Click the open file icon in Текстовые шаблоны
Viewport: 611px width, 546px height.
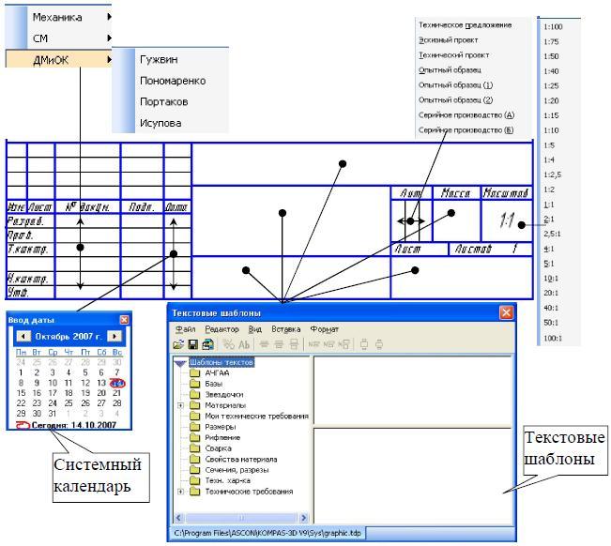click(178, 344)
